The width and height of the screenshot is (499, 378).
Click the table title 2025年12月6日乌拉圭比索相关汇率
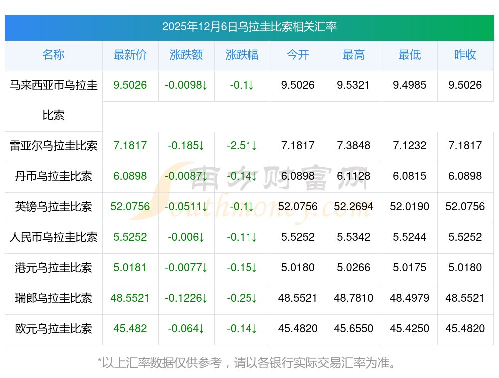point(249,27)
